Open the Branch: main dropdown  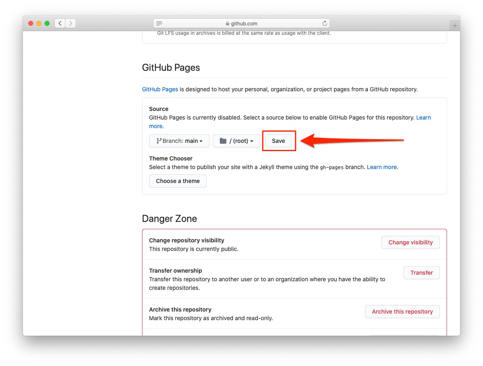click(x=179, y=141)
